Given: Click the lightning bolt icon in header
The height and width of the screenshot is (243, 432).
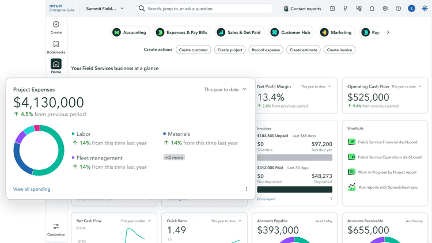Looking at the screenshot, I should coord(346,9).
